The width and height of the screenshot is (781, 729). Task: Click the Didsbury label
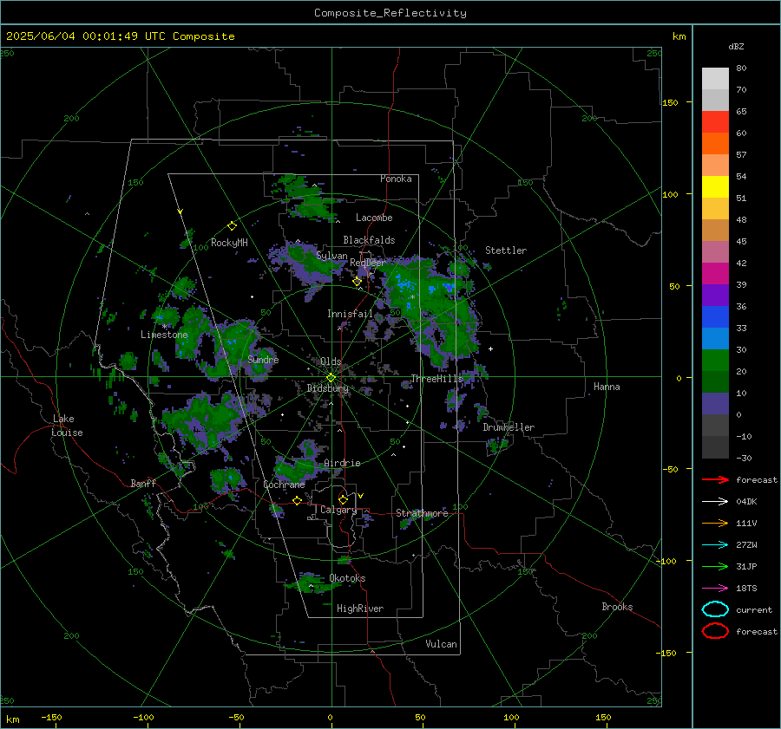(327, 388)
